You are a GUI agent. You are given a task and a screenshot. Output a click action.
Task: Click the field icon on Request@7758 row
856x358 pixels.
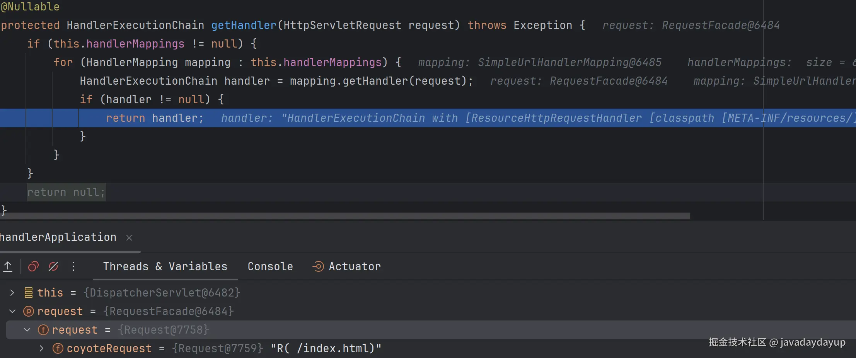click(x=43, y=330)
